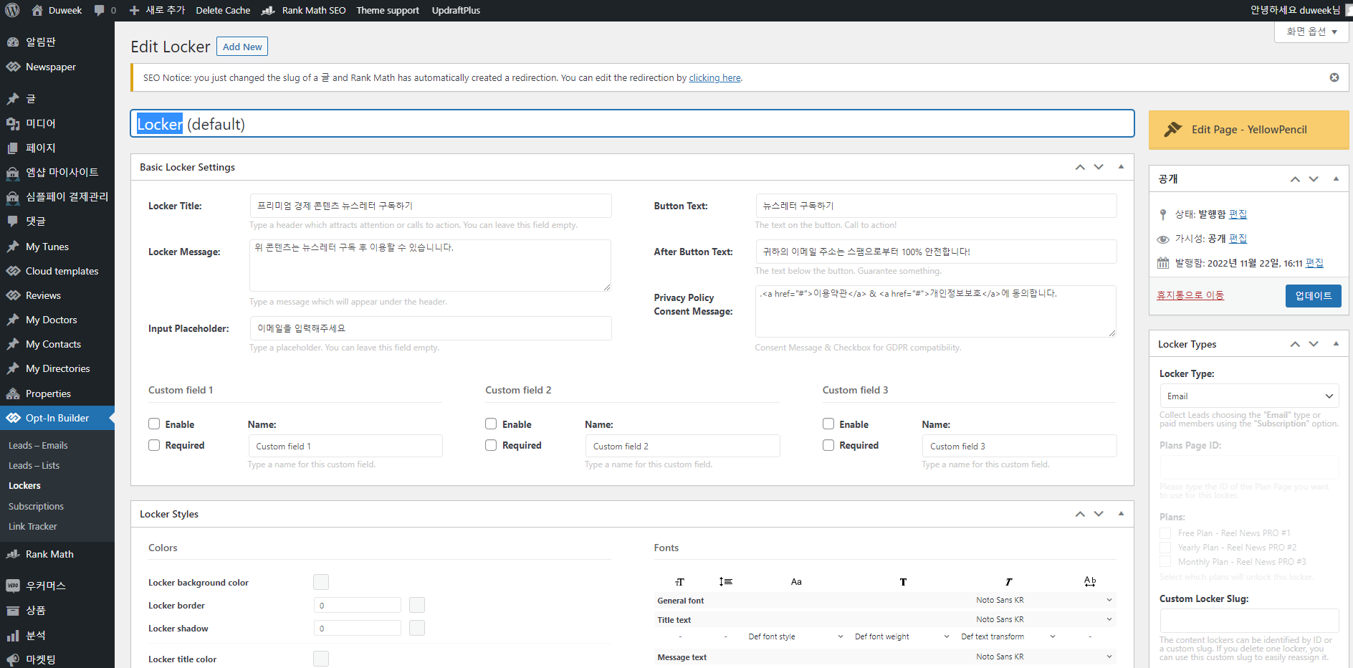The width and height of the screenshot is (1353, 668).
Task: Open Link Tracker submenu item
Action: coord(32,526)
